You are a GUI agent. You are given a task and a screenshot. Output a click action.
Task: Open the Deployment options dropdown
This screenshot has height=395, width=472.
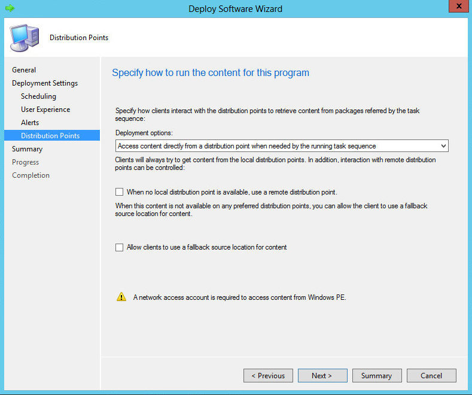(x=443, y=146)
